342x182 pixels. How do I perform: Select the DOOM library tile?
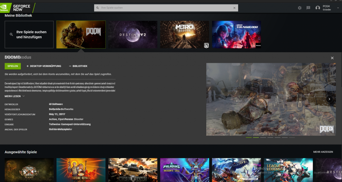81,35
